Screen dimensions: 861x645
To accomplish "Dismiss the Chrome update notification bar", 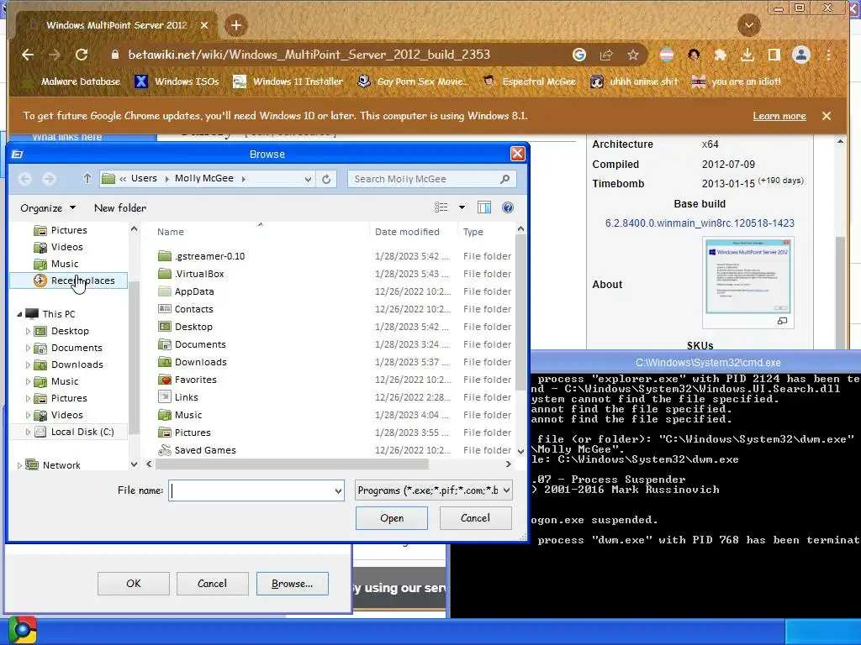I will (x=827, y=116).
